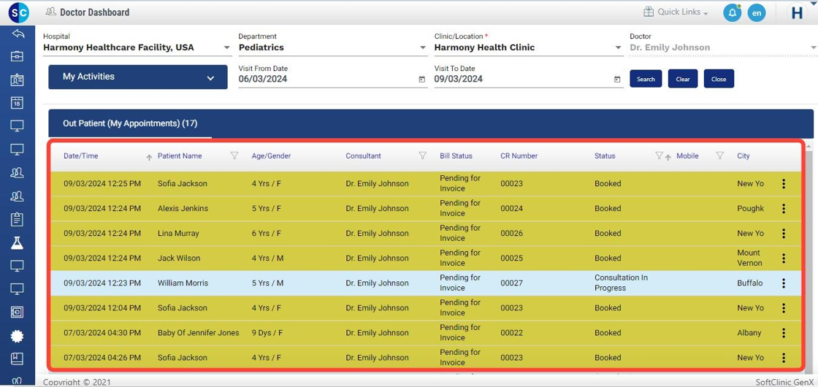
Task: Click the monitor icon directly below the flask icon
Action: 18,266
